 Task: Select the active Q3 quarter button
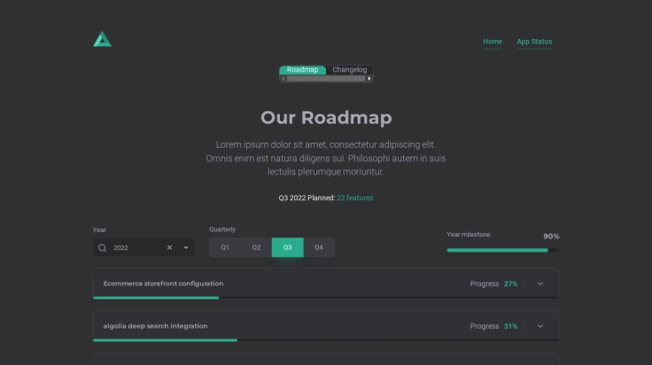click(x=287, y=247)
